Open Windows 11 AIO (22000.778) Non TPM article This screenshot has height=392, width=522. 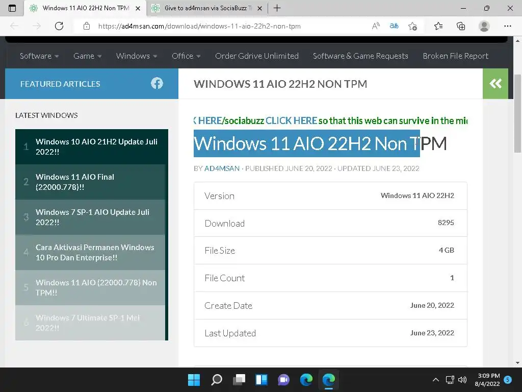[x=96, y=287]
